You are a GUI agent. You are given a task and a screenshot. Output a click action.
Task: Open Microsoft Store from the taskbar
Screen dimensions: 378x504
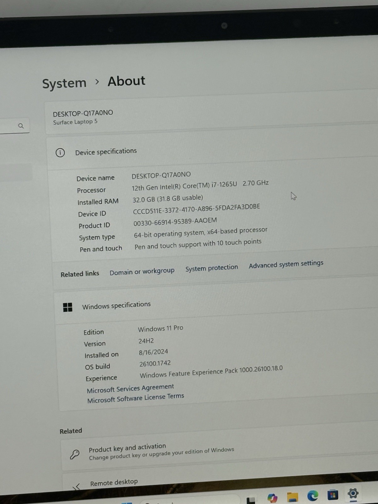(332, 495)
